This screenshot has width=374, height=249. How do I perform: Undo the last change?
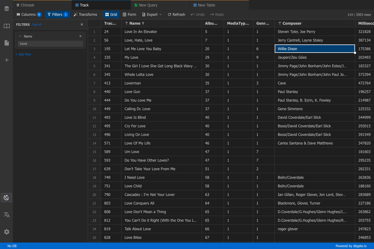point(197,14)
